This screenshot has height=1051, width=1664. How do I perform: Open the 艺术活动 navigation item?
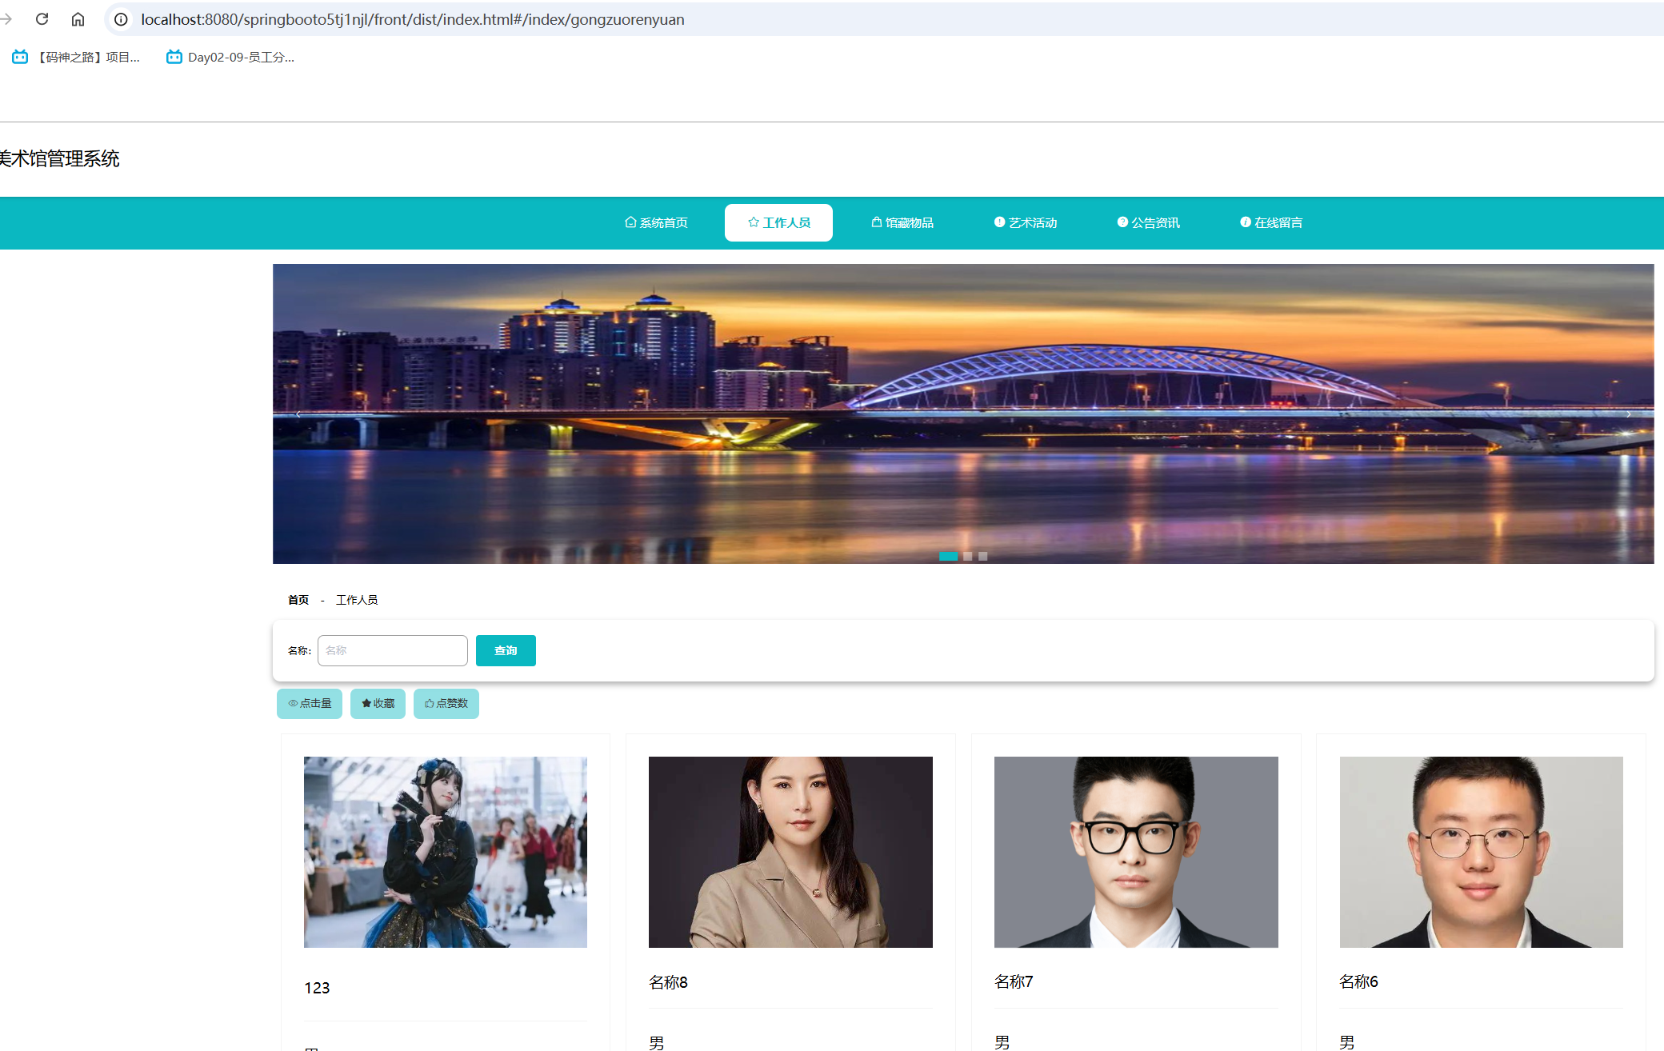tap(1026, 222)
